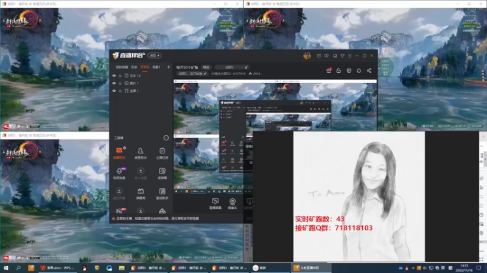Select the 图片 1 source row
487x273 pixels.
click(x=141, y=83)
